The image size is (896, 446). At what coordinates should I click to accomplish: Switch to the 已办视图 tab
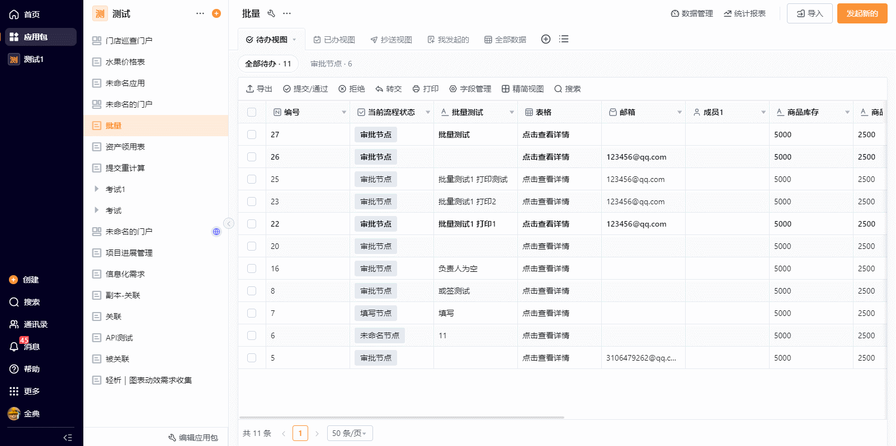(334, 40)
